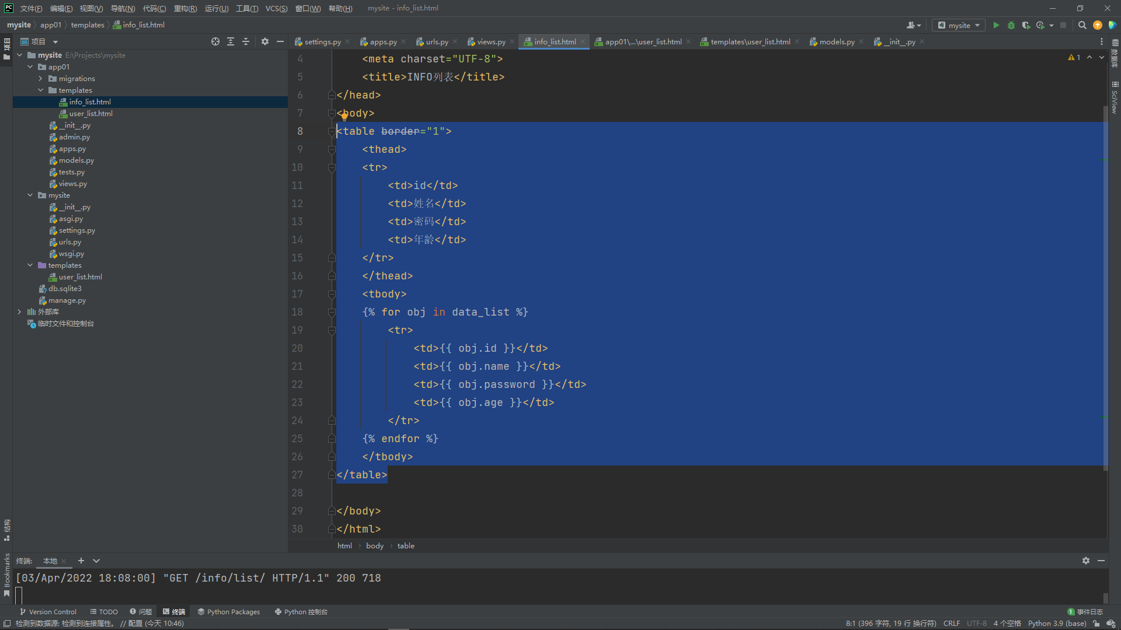Image resolution: width=1121 pixels, height=630 pixels.
Task: Open the TODO tool window
Action: click(104, 612)
